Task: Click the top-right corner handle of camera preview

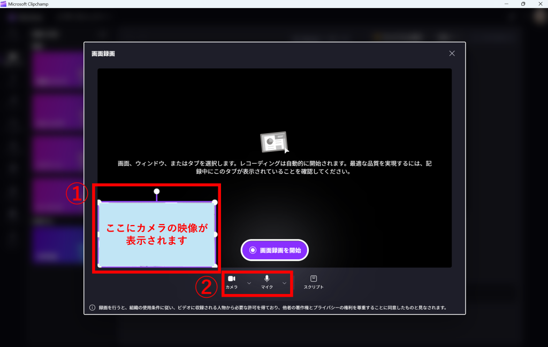Action: pyautogui.click(x=215, y=202)
